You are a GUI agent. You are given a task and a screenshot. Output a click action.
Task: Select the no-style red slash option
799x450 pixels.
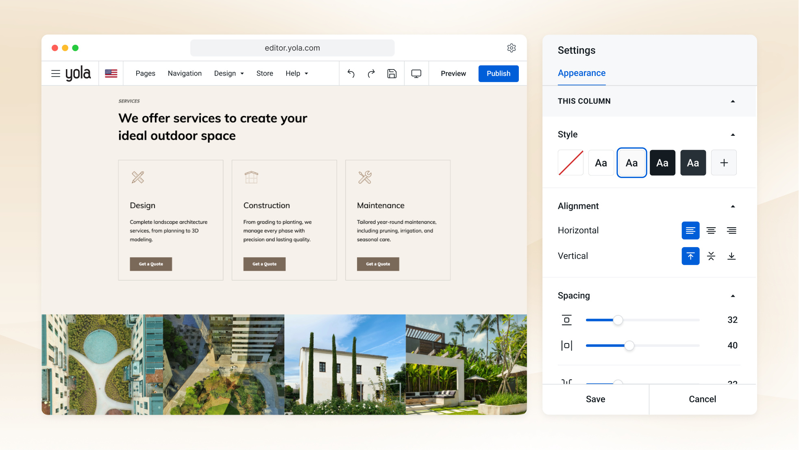570,163
